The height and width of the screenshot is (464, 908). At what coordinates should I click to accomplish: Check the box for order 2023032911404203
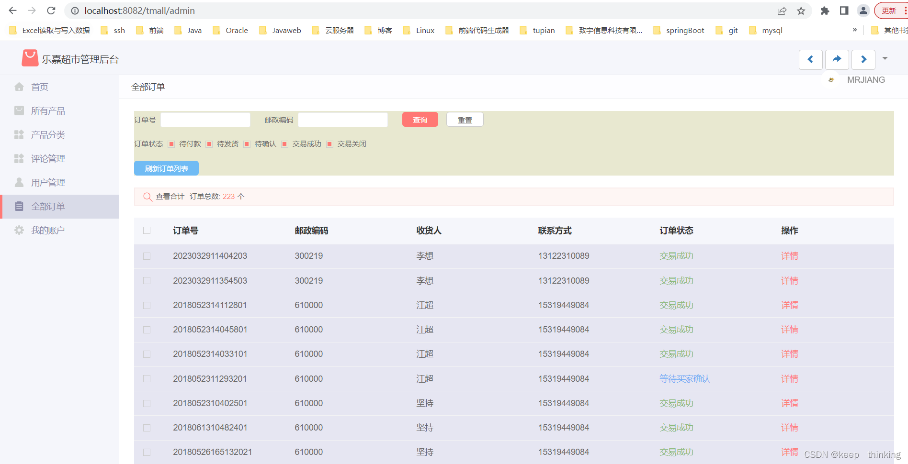pos(147,256)
